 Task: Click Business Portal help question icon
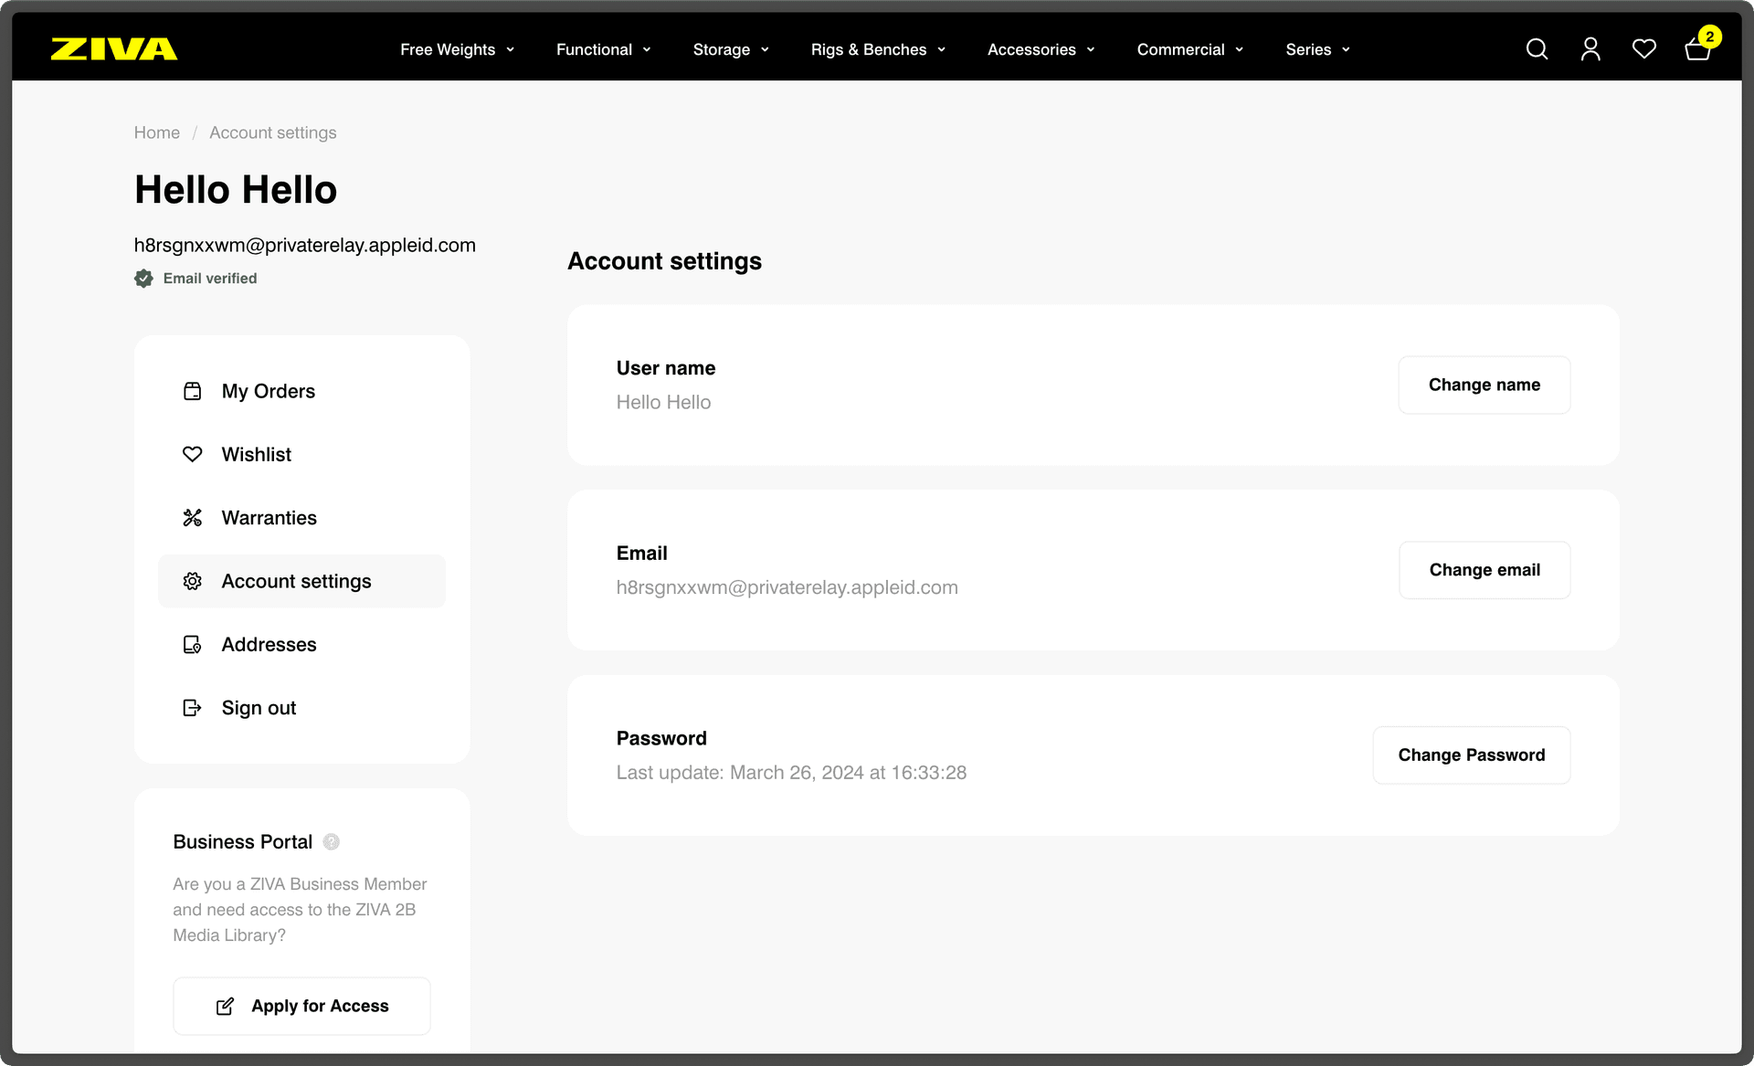point(332,842)
